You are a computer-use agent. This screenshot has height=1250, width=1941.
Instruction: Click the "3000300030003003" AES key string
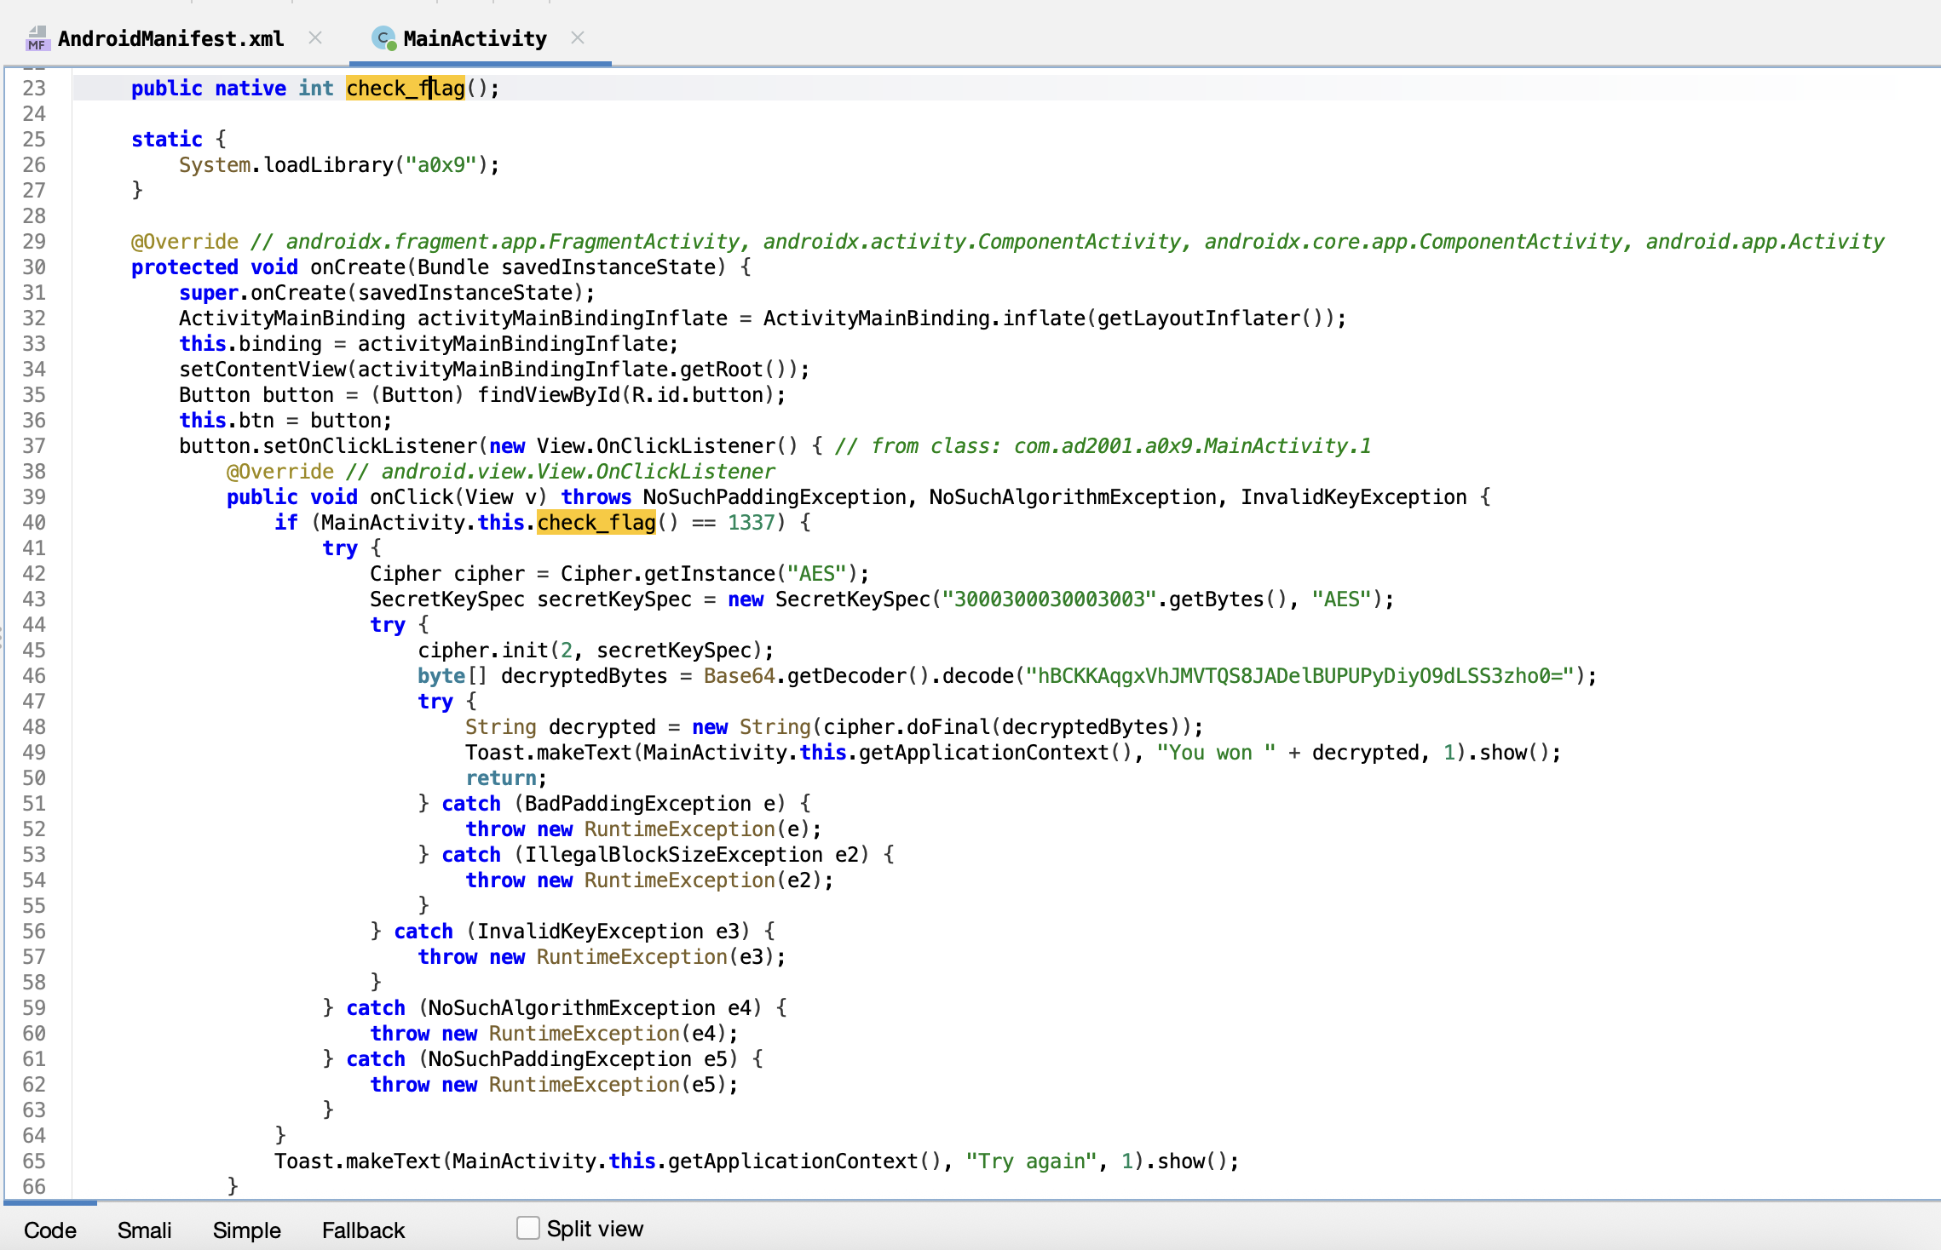1049,599
